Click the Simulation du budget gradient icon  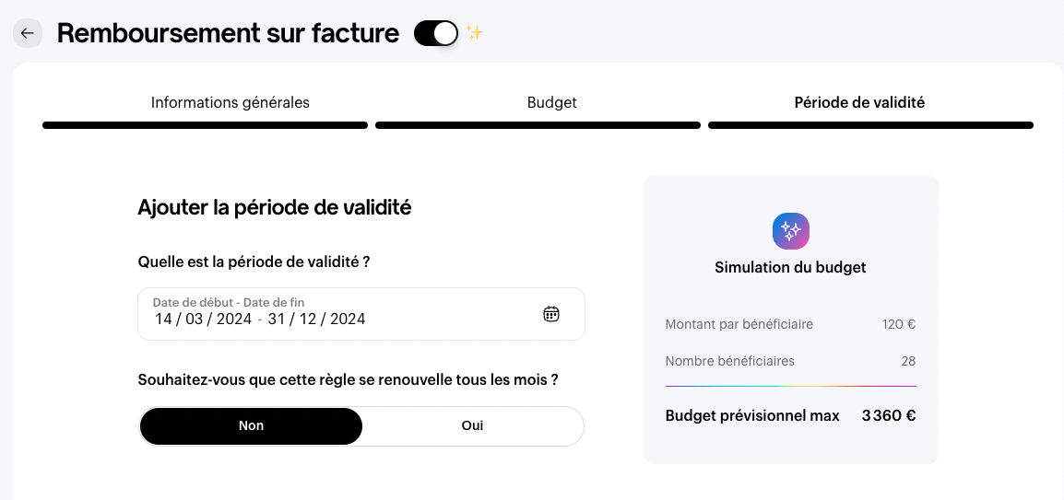(790, 231)
